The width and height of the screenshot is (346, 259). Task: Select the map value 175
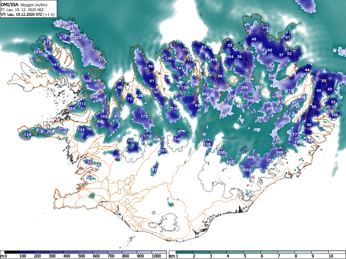click(144, 116)
